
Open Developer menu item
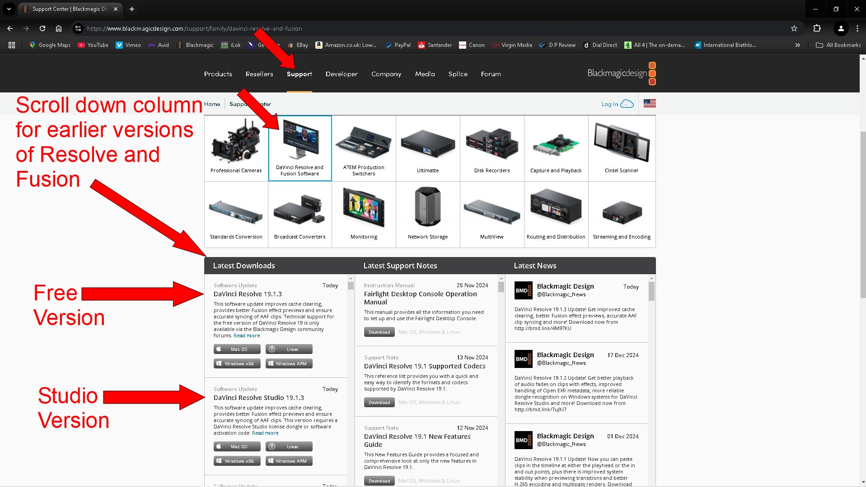(342, 74)
